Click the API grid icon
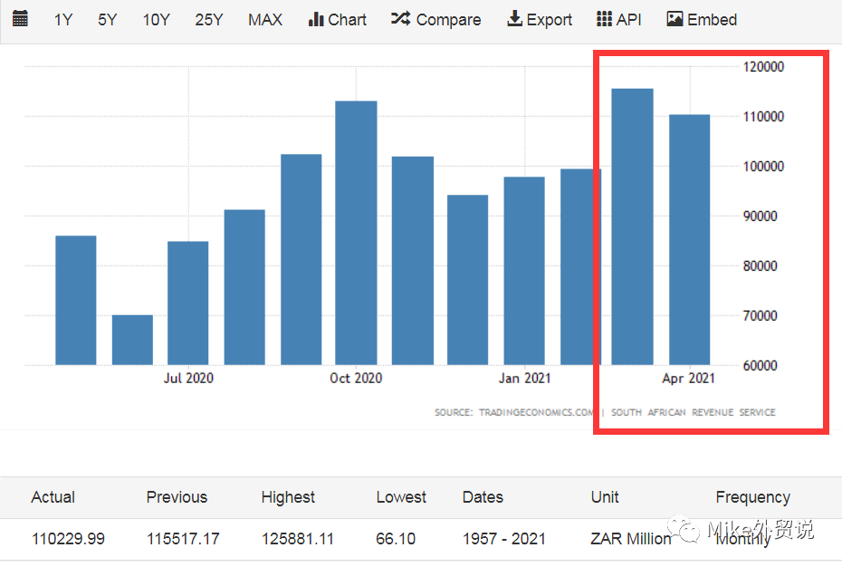 (604, 19)
